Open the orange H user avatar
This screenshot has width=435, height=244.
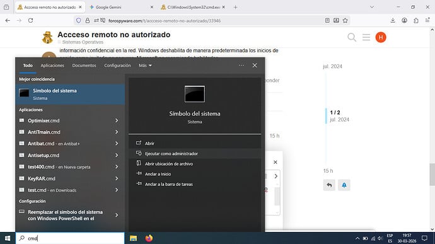point(381,37)
